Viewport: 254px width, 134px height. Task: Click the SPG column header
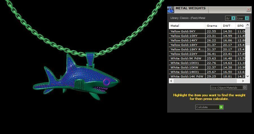click(x=240, y=26)
